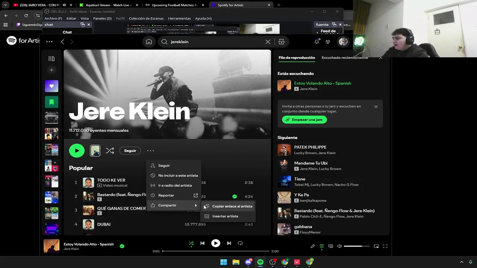Open the Spotify profile avatar

343,42
